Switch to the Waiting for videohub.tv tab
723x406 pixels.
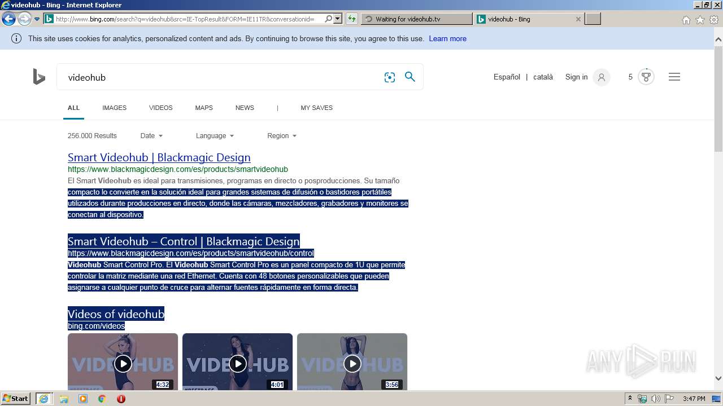[416, 19]
